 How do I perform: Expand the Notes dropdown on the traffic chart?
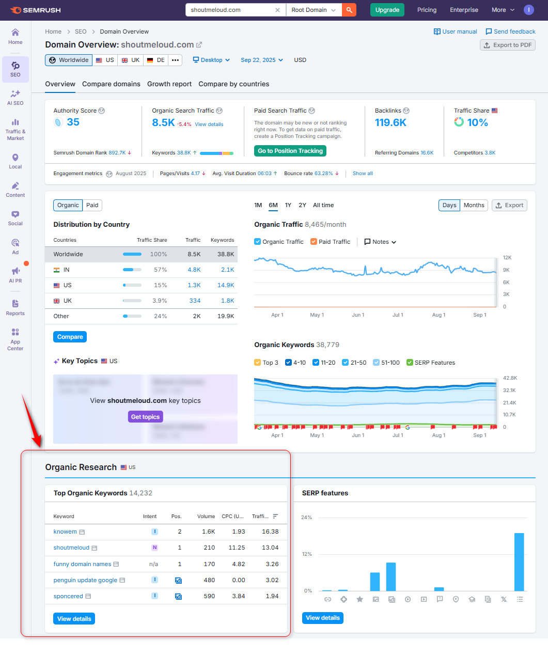(380, 242)
